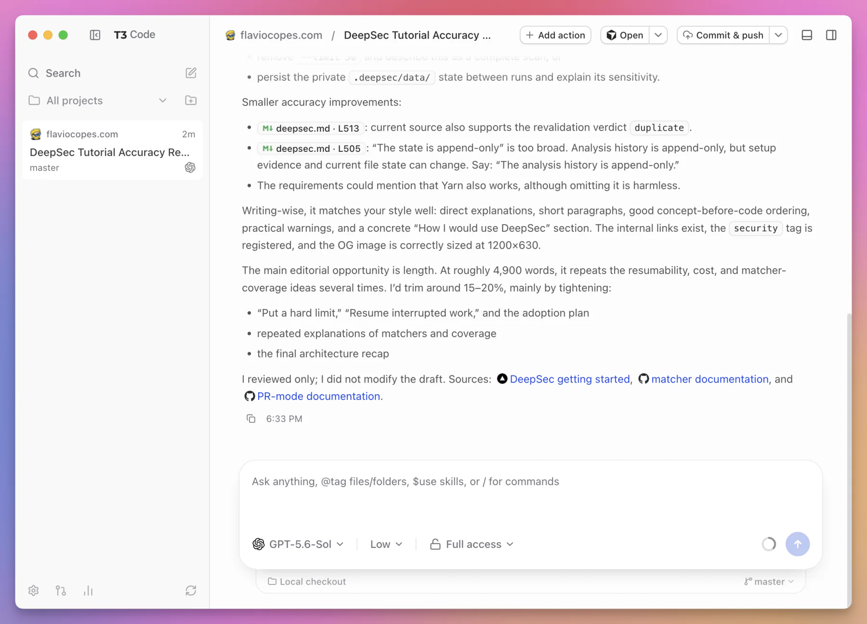Viewport: 867px width, 624px height.
Task: Open DeepSec getting started link
Action: (570, 379)
